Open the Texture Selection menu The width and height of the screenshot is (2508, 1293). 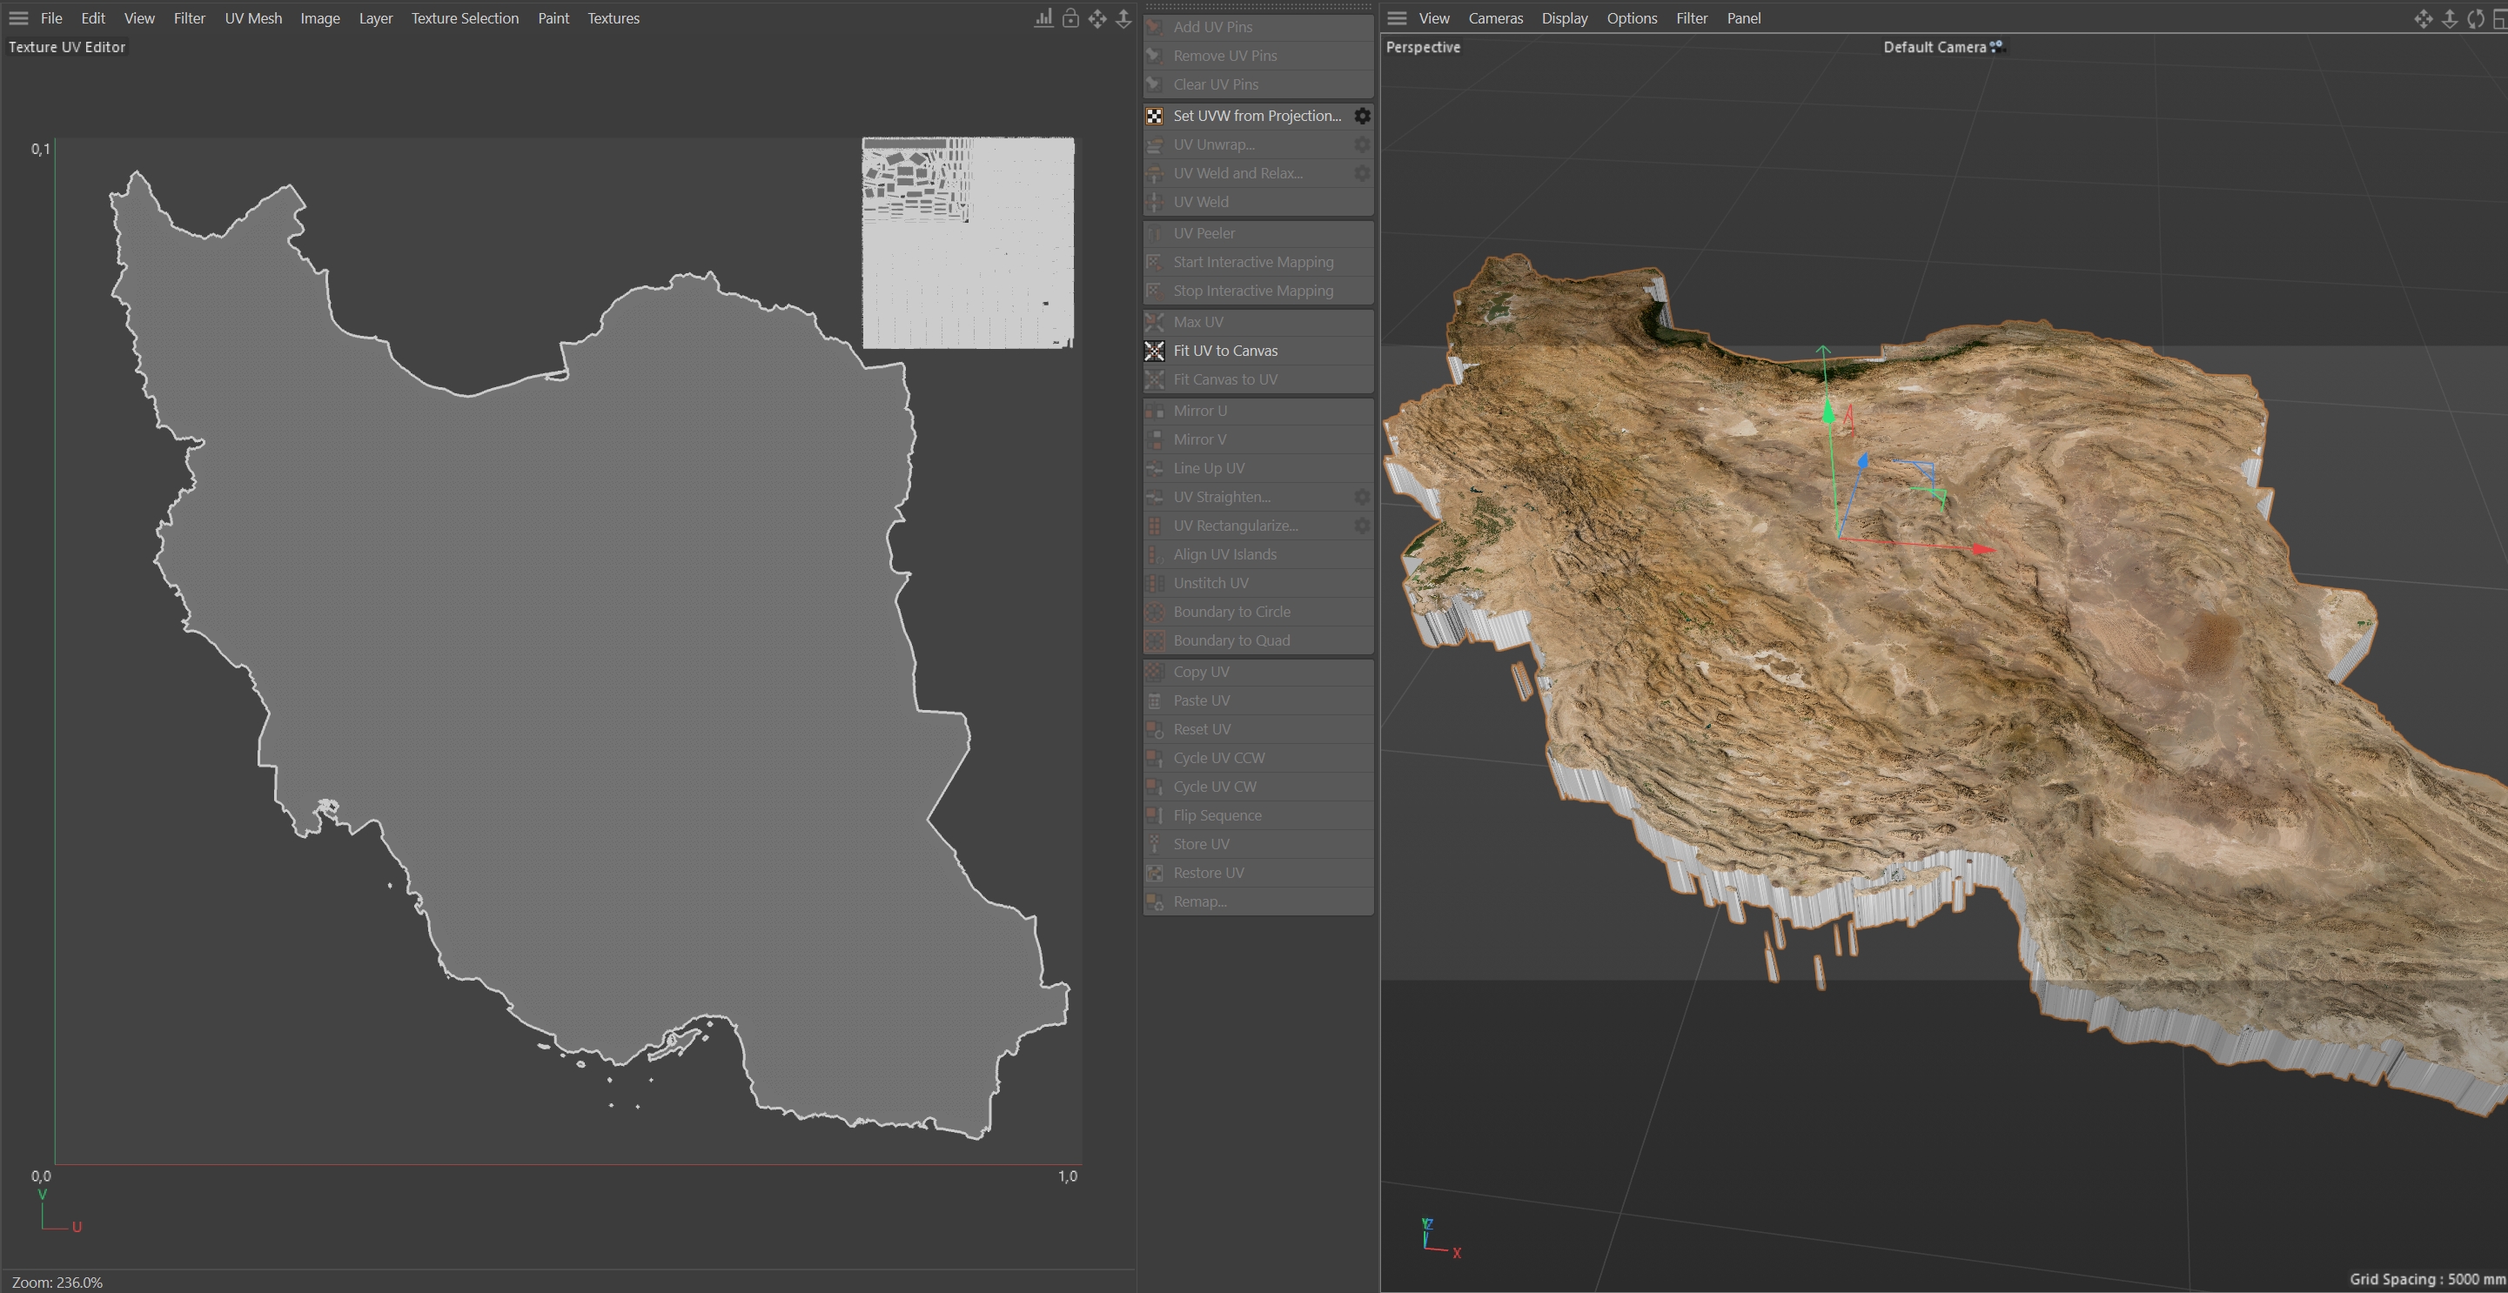(465, 18)
